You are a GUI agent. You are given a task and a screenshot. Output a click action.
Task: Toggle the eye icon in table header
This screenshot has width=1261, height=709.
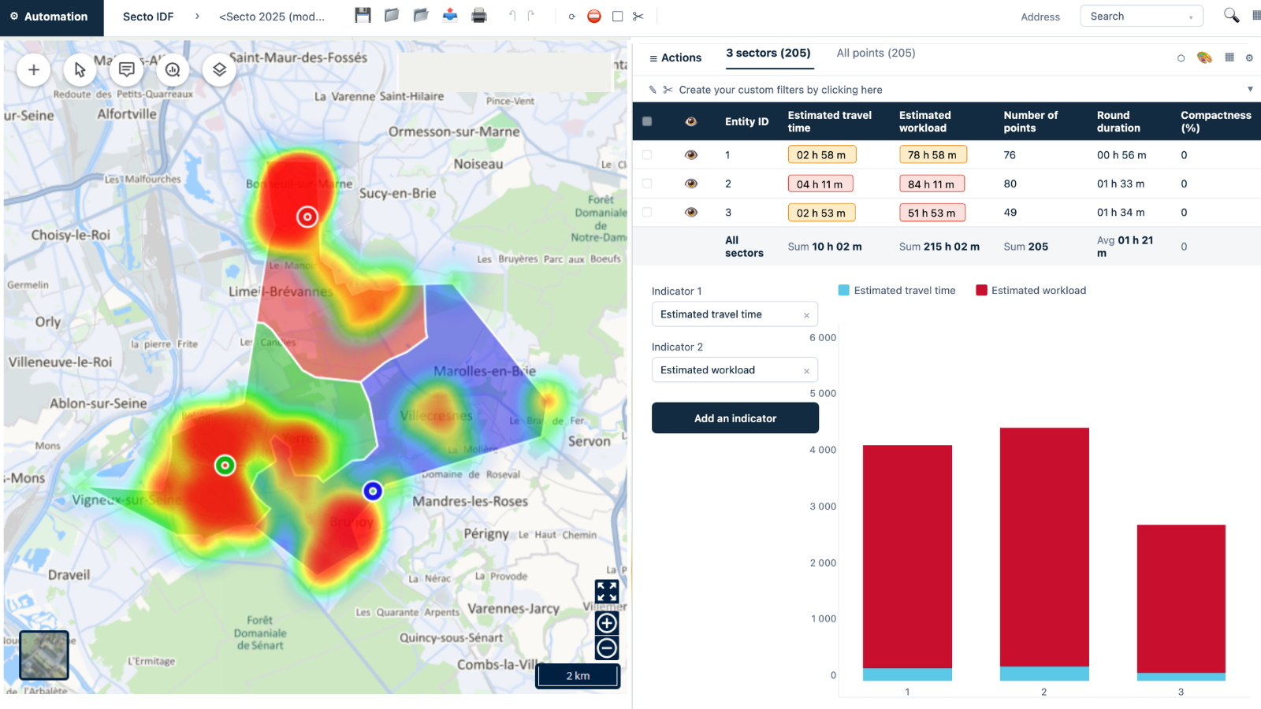pyautogui.click(x=691, y=121)
